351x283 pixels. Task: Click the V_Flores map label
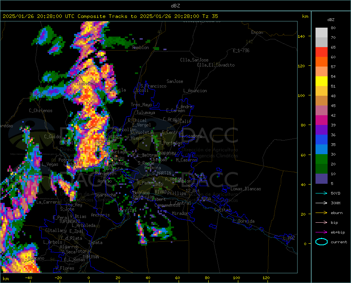[65, 268]
